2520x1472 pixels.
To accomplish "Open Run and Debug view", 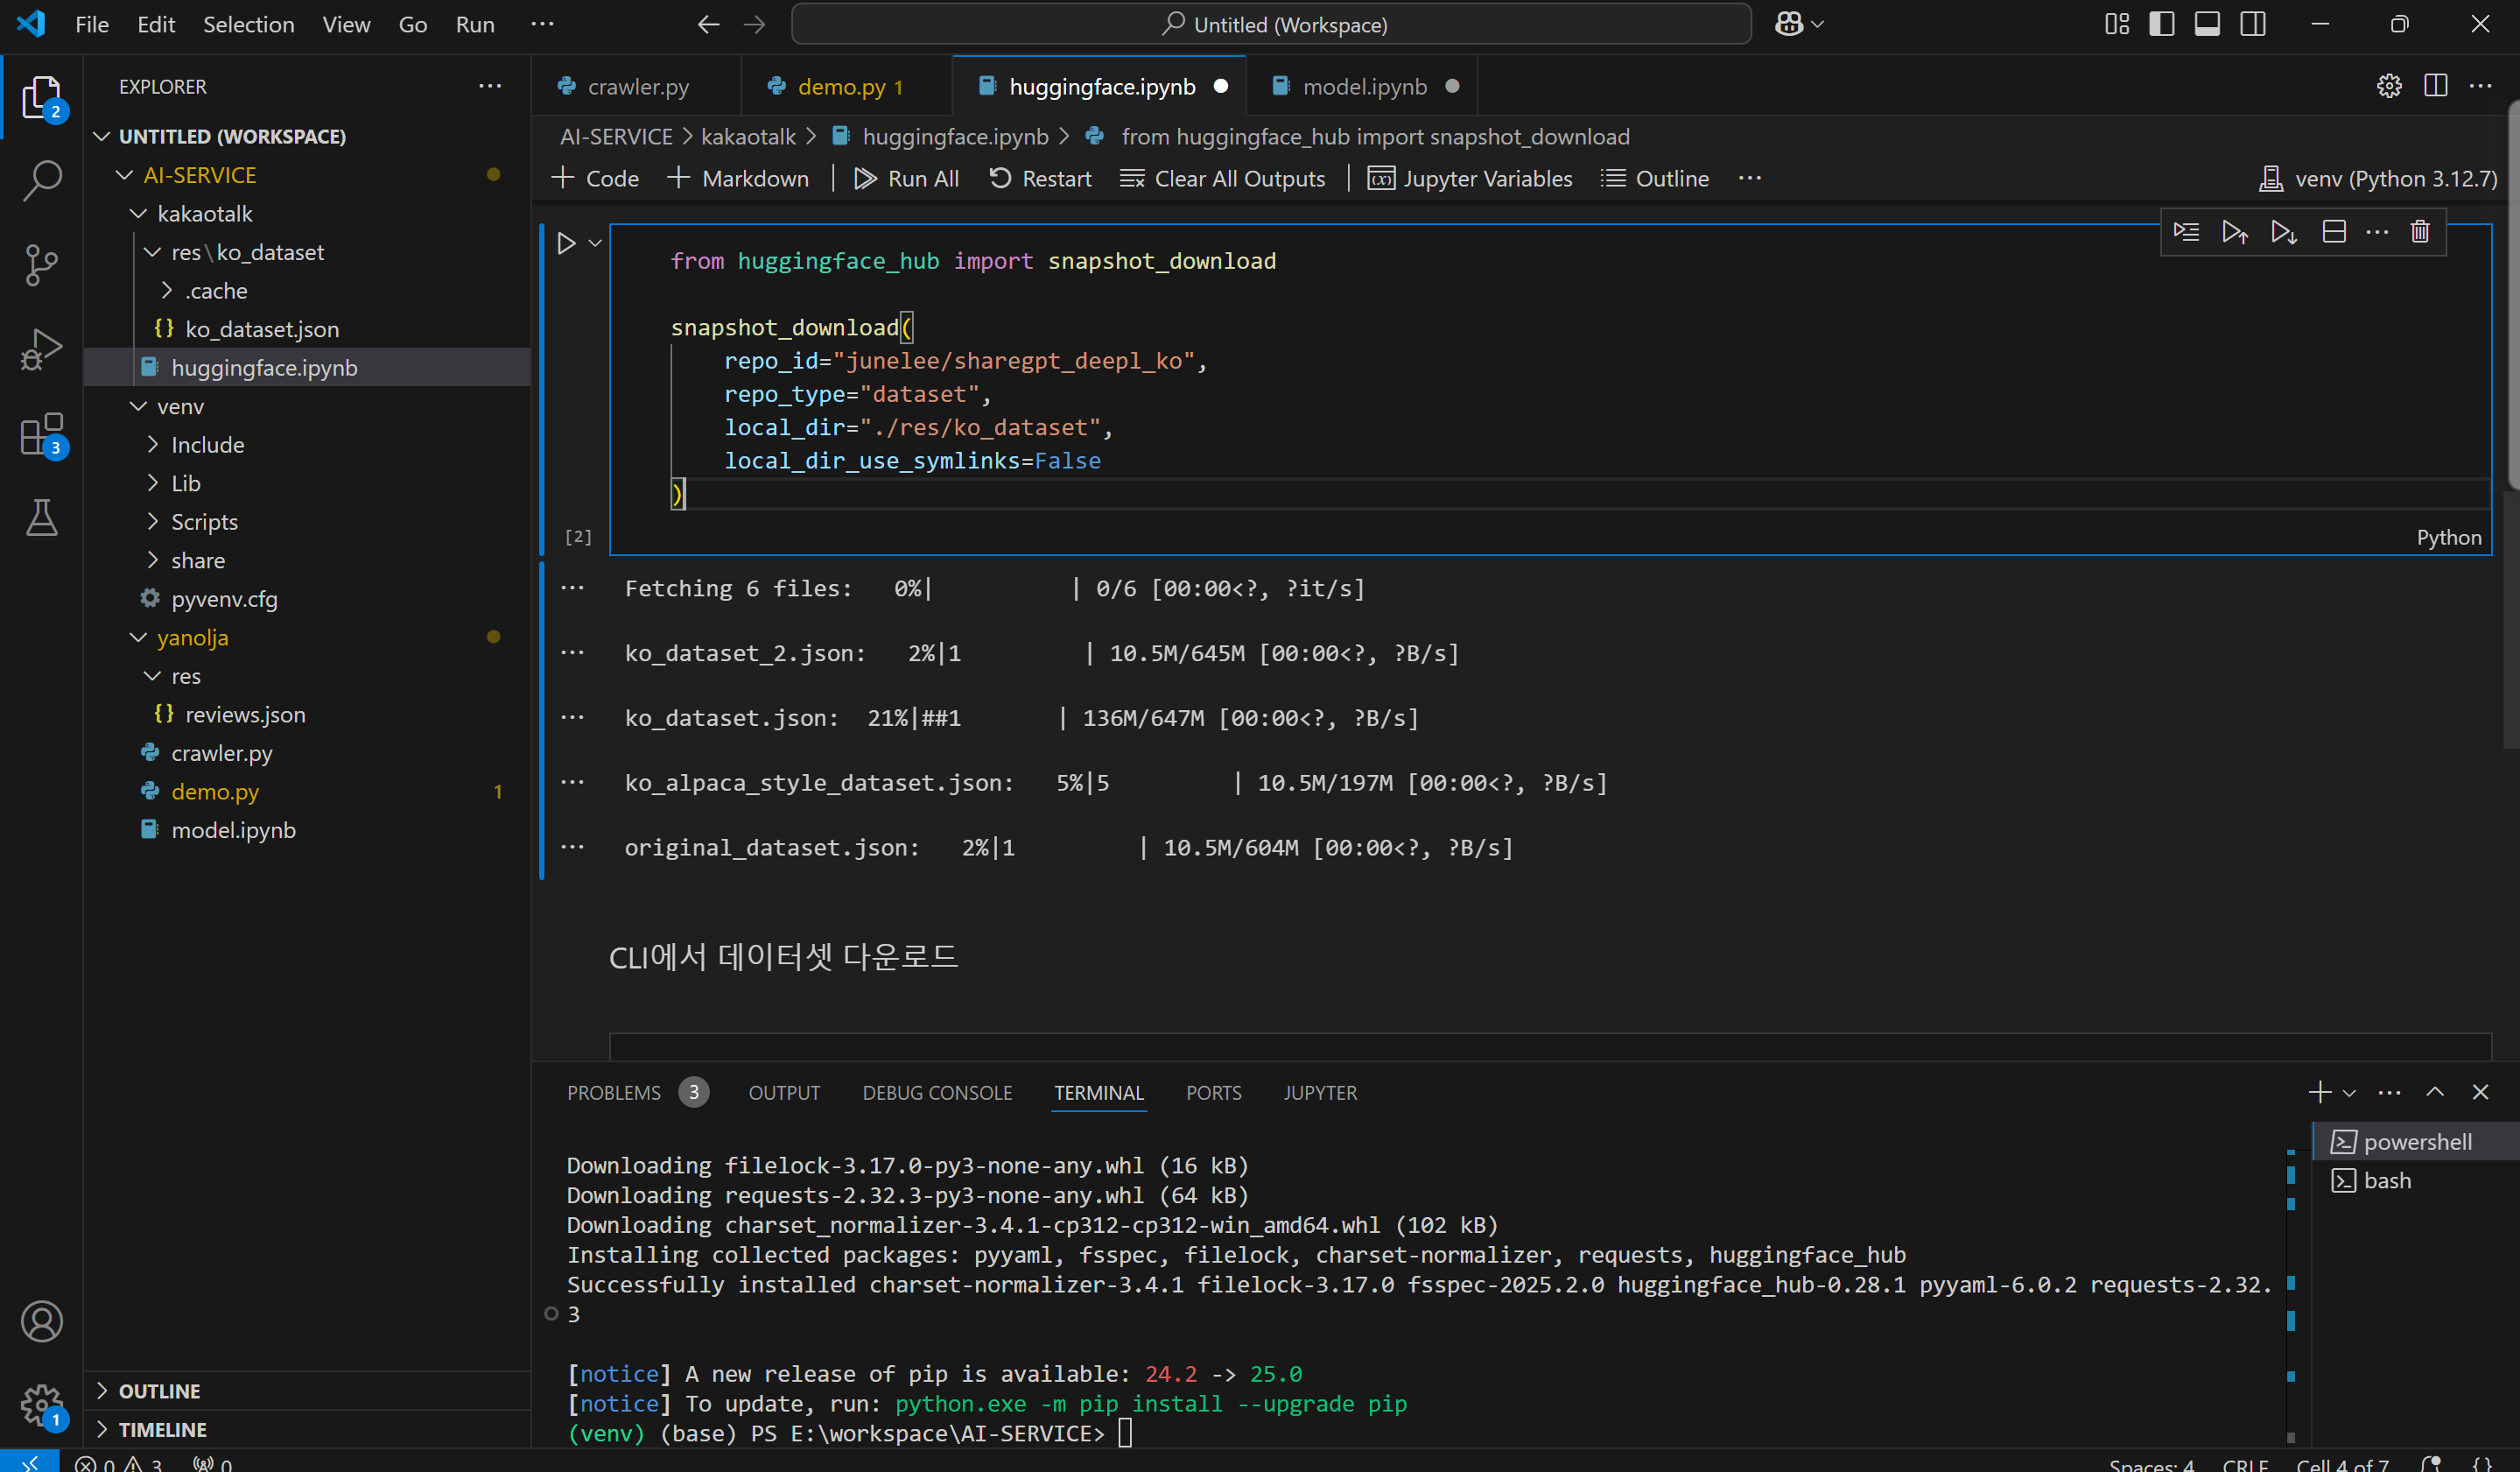I will [41, 349].
